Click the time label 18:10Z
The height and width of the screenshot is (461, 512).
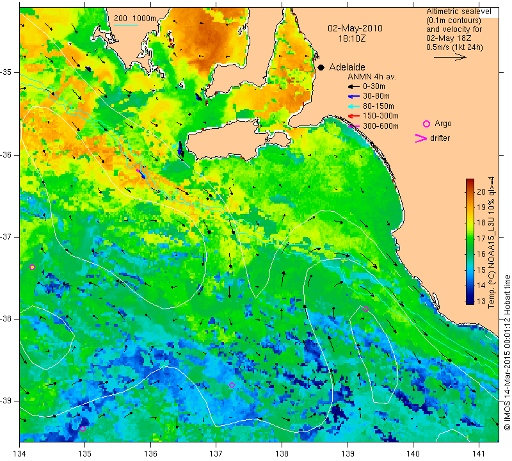(351, 38)
